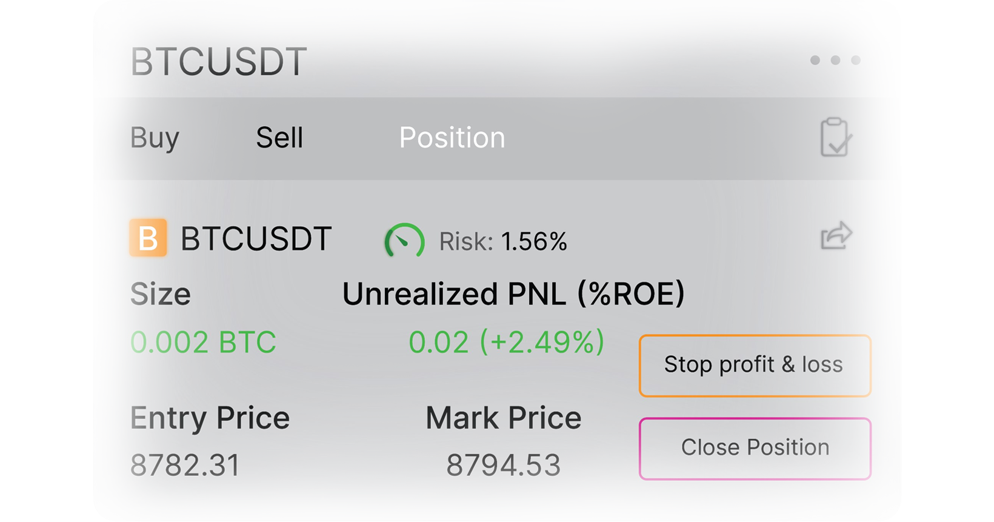Click the Mark Price label
Viewport: 994px width, 522px height.
tap(503, 418)
